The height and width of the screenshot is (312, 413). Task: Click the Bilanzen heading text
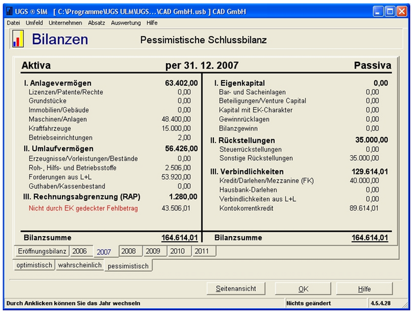point(60,39)
